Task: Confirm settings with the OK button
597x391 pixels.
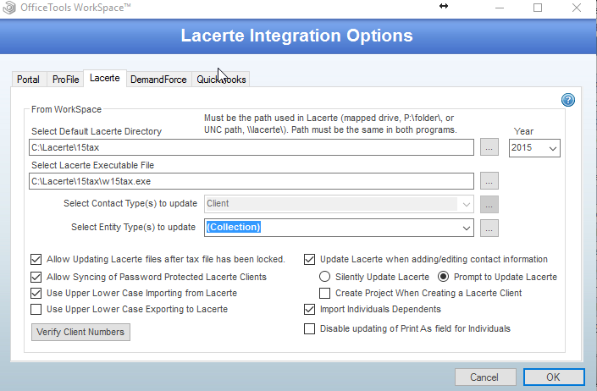Action: (554, 377)
